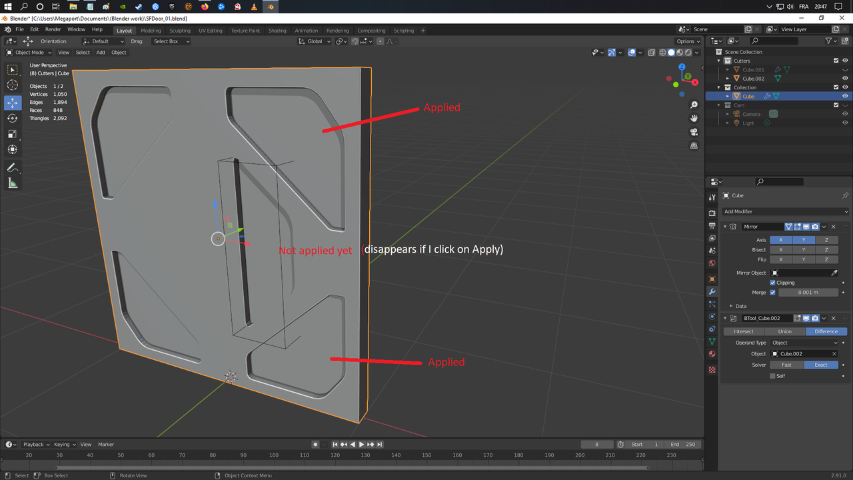Switch to the Shading workspace tab
The height and width of the screenshot is (480, 853).
[277, 30]
